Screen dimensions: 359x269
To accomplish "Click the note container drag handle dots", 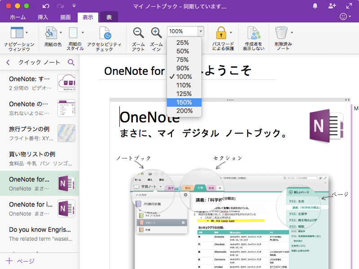I will click(x=230, y=100).
